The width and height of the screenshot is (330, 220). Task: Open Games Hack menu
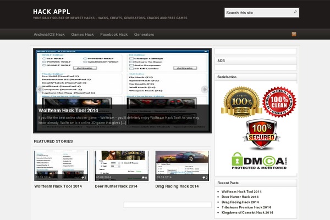(x=82, y=34)
